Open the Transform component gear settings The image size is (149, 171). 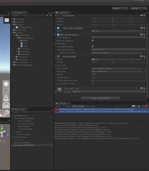144,16
